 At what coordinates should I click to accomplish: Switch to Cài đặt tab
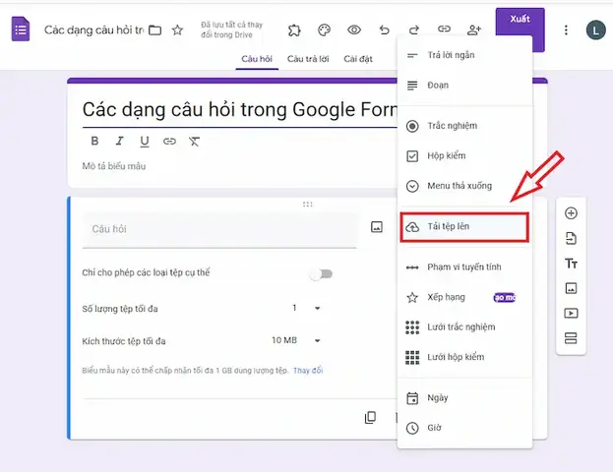coord(358,59)
